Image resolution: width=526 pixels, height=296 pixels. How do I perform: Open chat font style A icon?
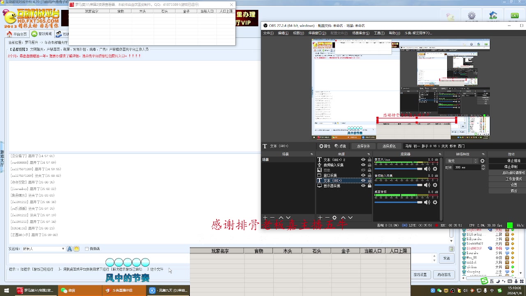69,249
